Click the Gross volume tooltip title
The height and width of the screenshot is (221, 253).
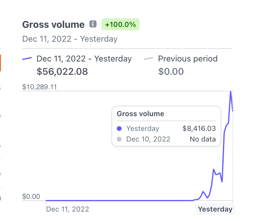pos(140,114)
